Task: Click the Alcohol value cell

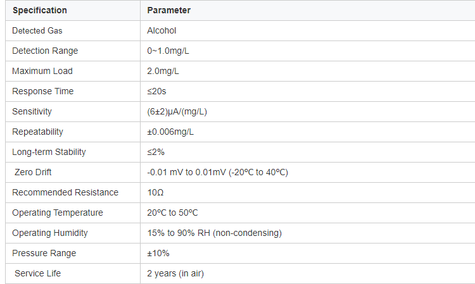Action: pyautogui.click(x=161, y=30)
